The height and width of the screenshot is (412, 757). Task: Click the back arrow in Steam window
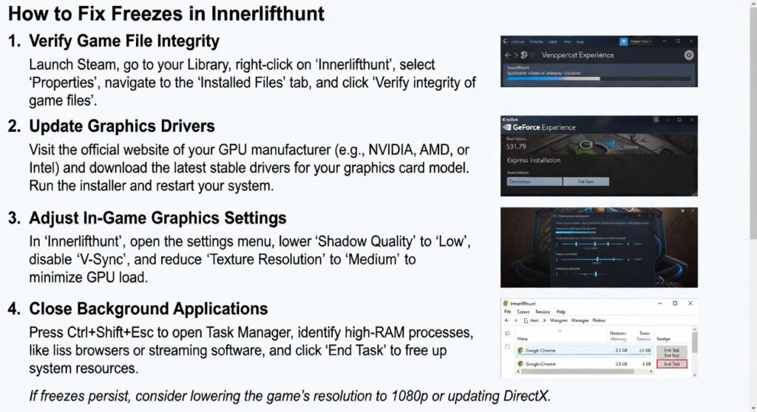507,55
